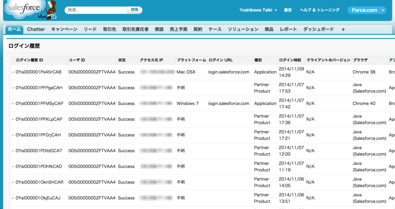The width and height of the screenshot is (395, 209).
Task: Click the ブラウザ column header
Action: pos(360,60)
